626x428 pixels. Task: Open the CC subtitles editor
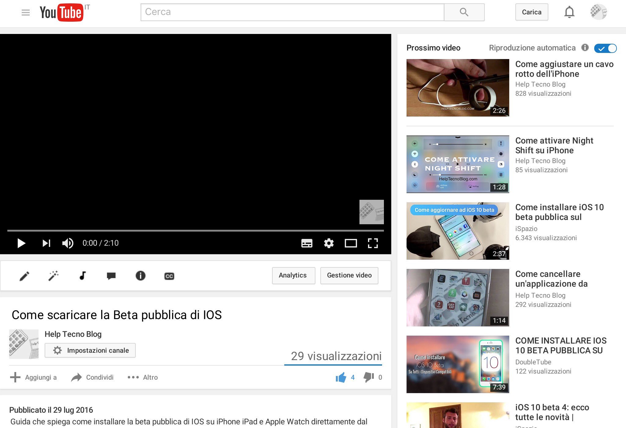[169, 276]
